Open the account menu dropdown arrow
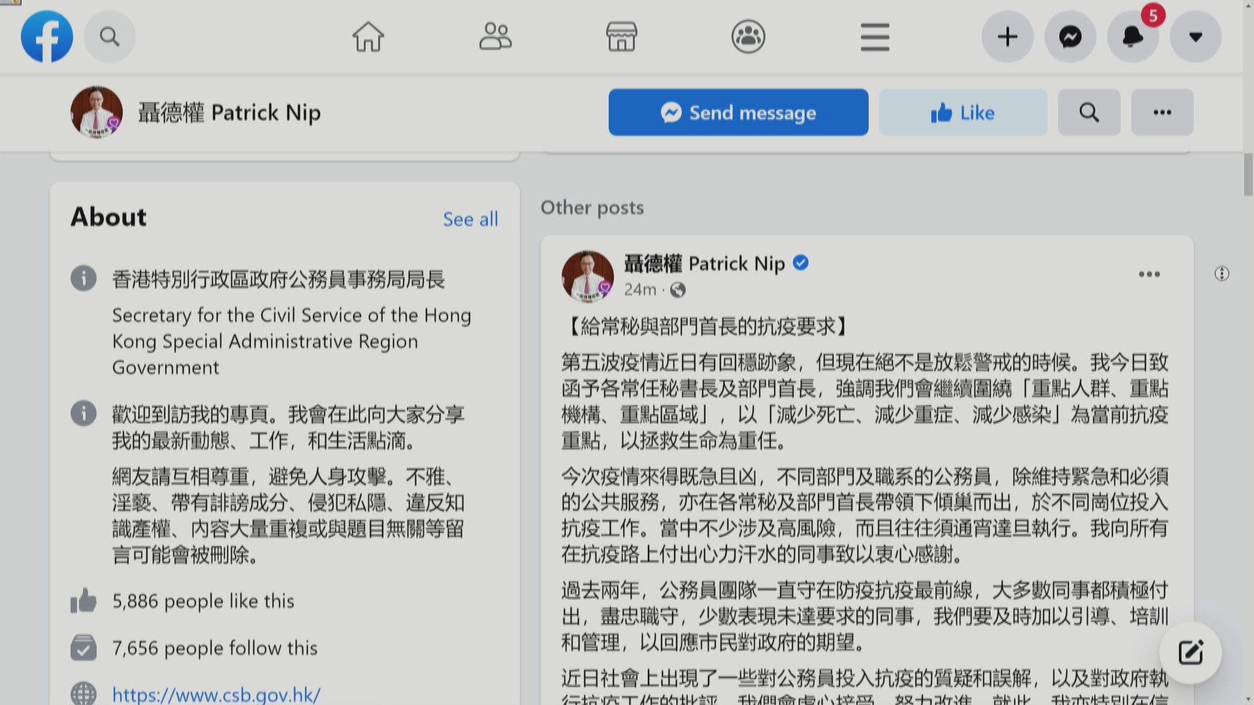Image resolution: width=1254 pixels, height=705 pixels. point(1196,37)
